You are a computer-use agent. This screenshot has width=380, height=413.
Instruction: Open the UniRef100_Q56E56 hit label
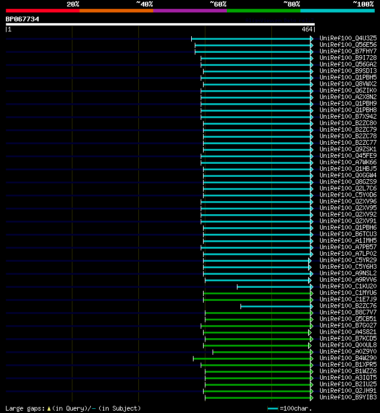(x=348, y=45)
